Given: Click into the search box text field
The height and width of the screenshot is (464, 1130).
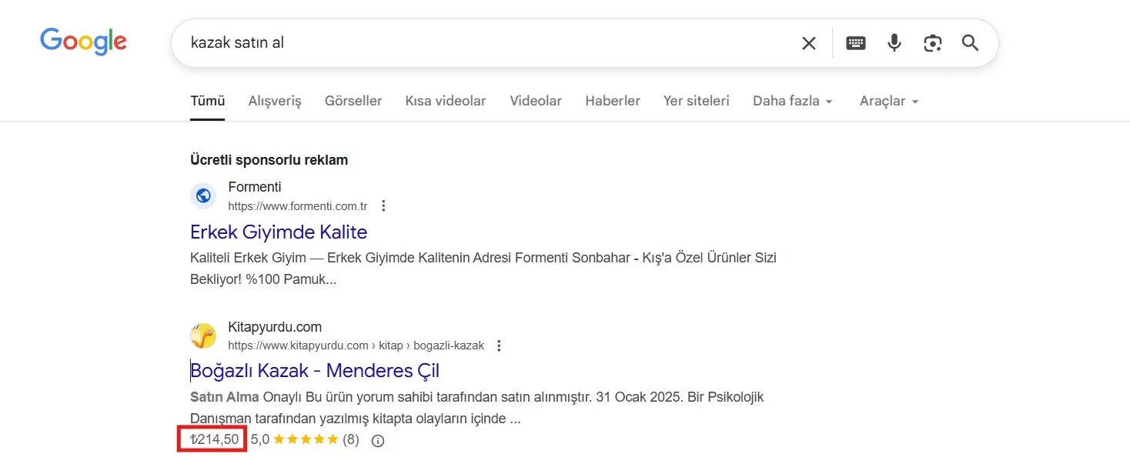Looking at the screenshot, I should (x=477, y=43).
